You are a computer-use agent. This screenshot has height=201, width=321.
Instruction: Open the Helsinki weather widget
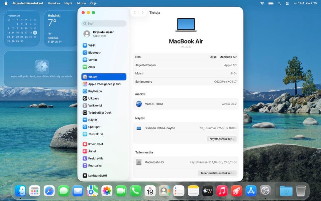(x=61, y=28)
